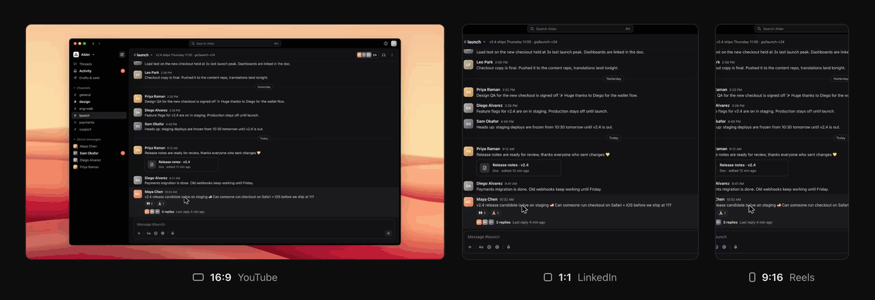The width and height of the screenshot is (875, 300).
Task: Open 3 replies thread in 1:1 preview
Action: click(504, 222)
